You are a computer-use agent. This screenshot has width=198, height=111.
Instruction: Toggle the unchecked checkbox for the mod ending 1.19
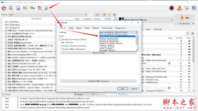pos(6,40)
